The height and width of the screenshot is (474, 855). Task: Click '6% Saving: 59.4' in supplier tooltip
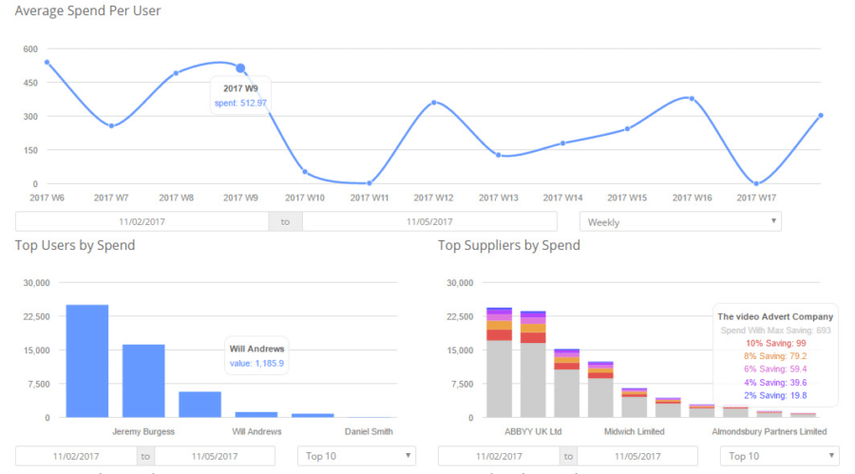tap(775, 370)
